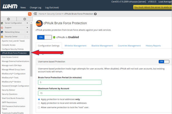Click the Security Center menu label

click(11, 36)
